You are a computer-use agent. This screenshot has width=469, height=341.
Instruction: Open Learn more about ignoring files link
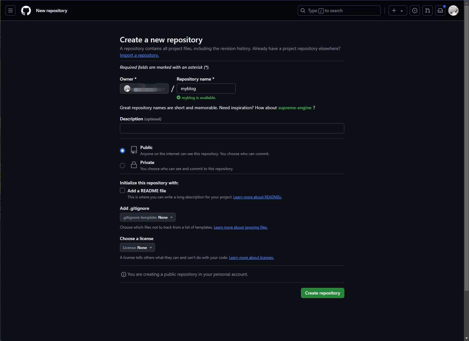point(241,227)
